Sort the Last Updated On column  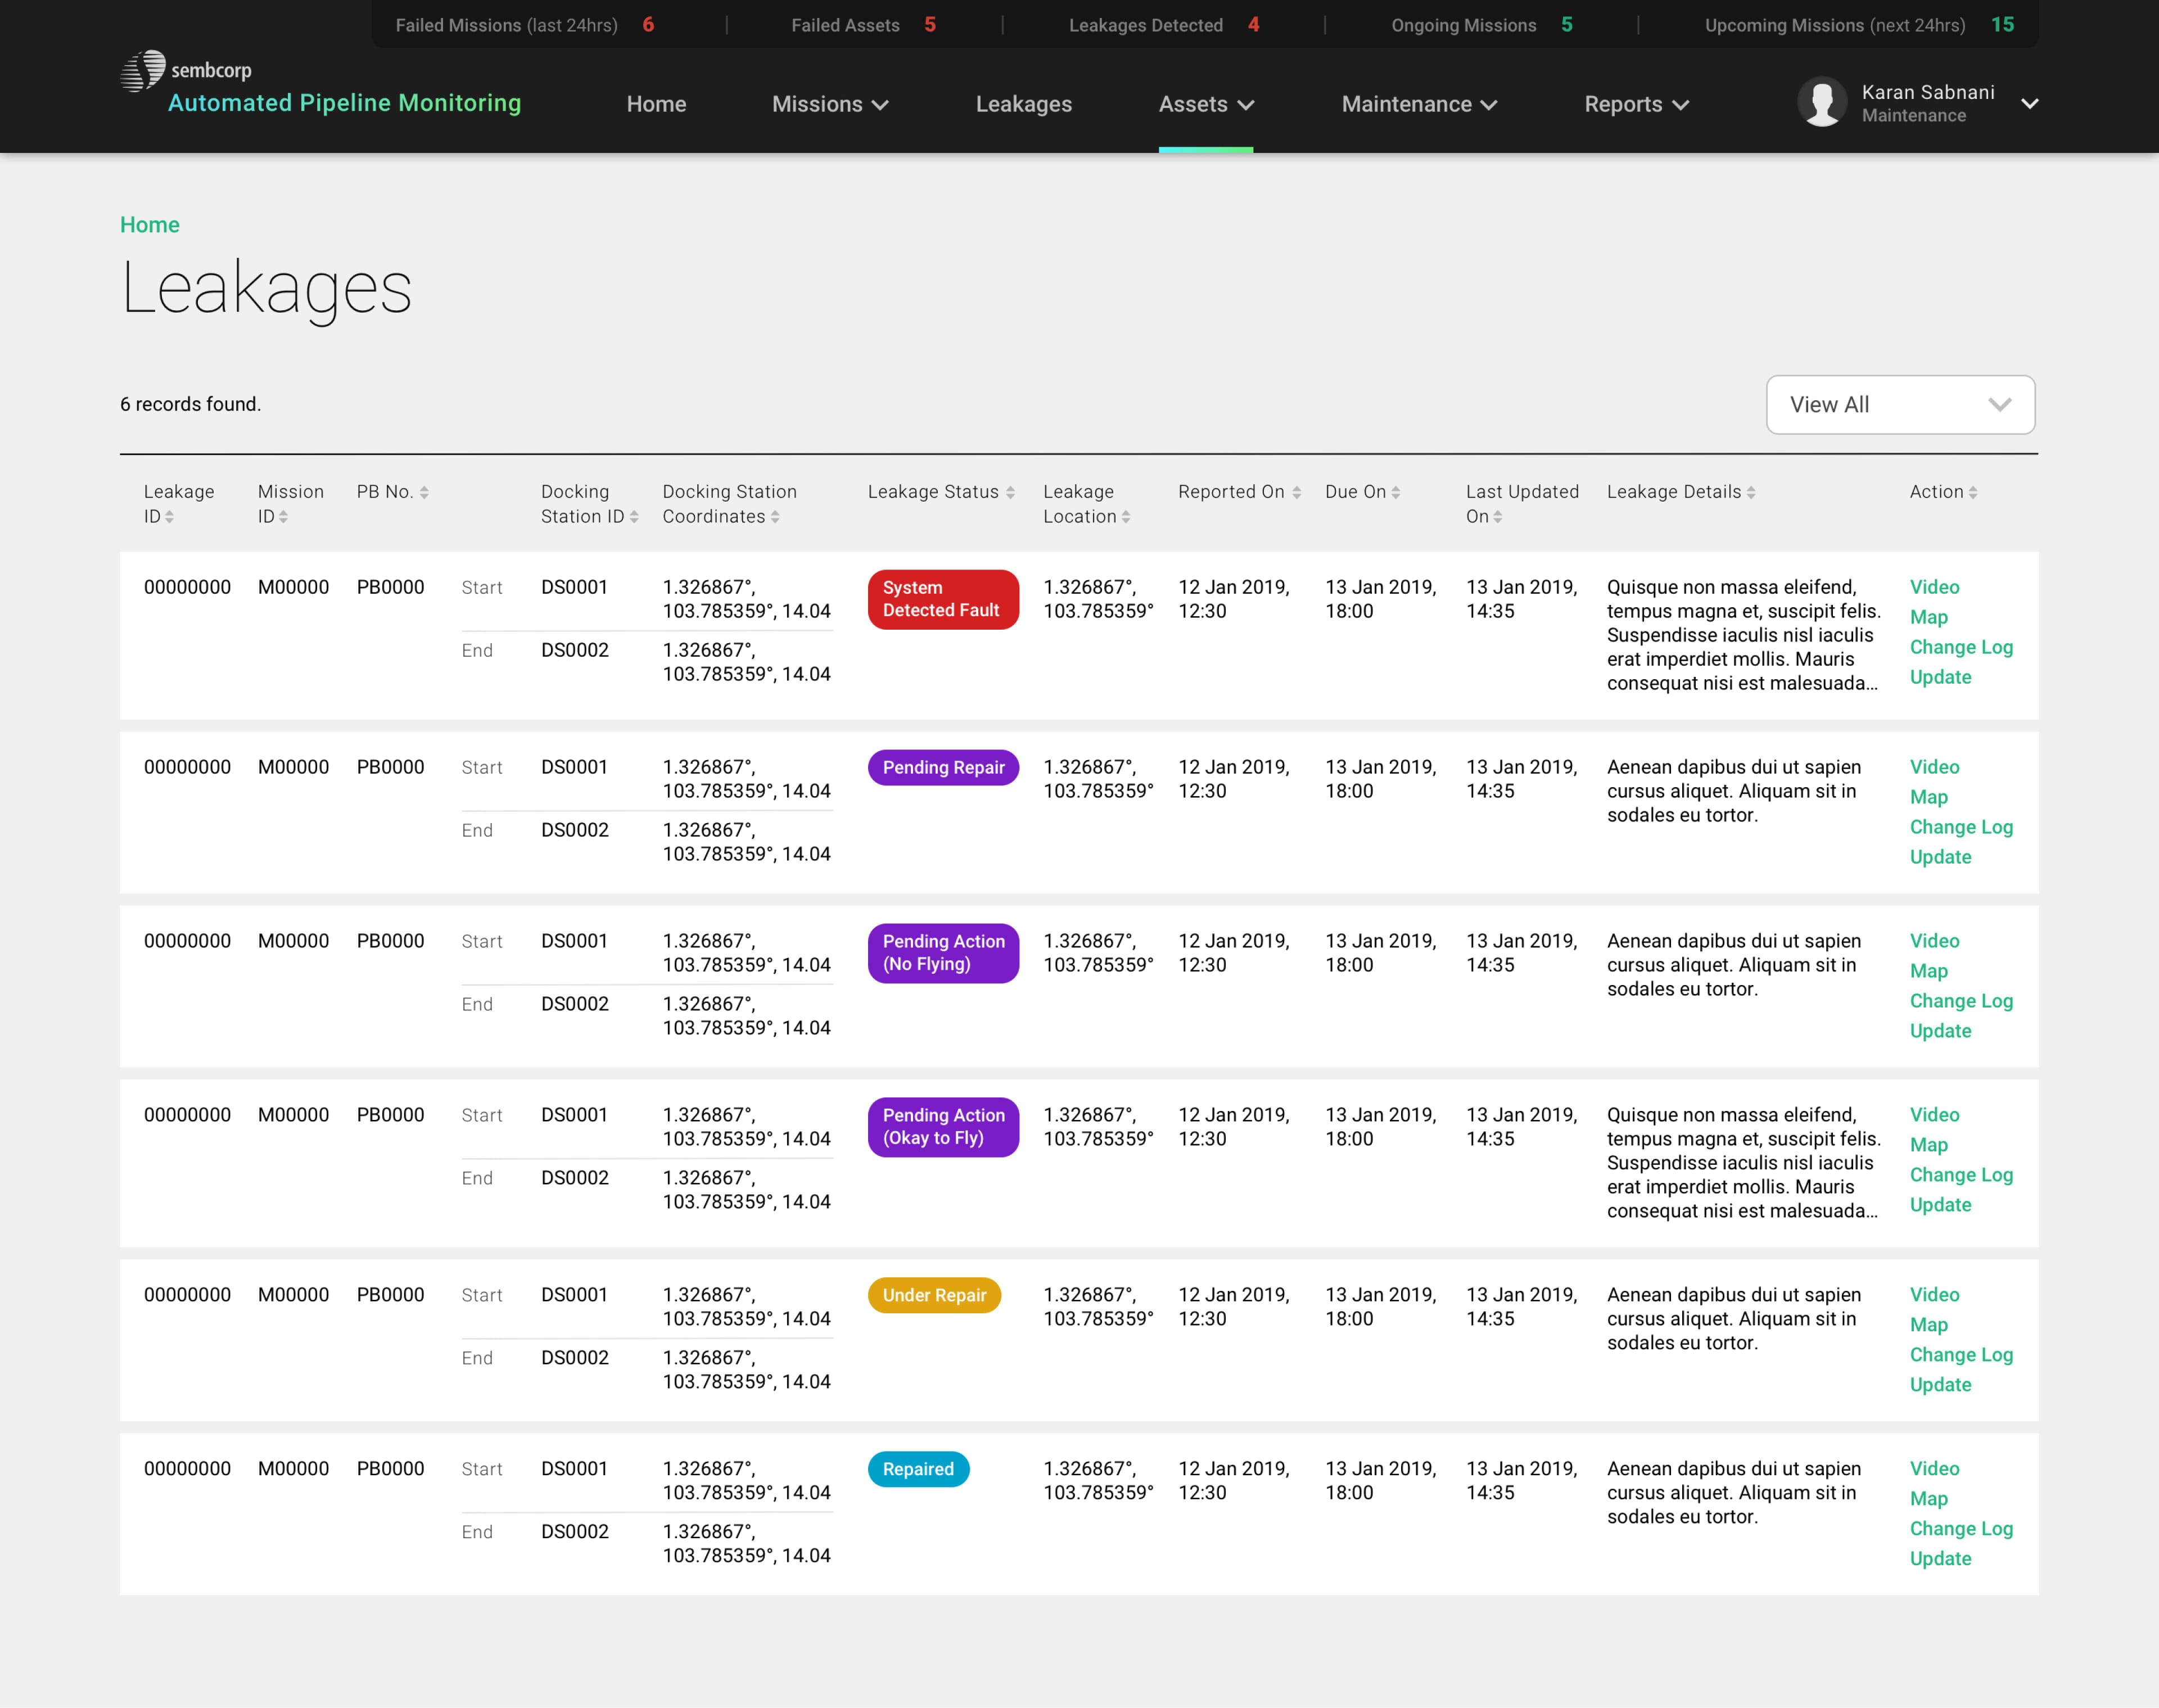coord(1497,517)
